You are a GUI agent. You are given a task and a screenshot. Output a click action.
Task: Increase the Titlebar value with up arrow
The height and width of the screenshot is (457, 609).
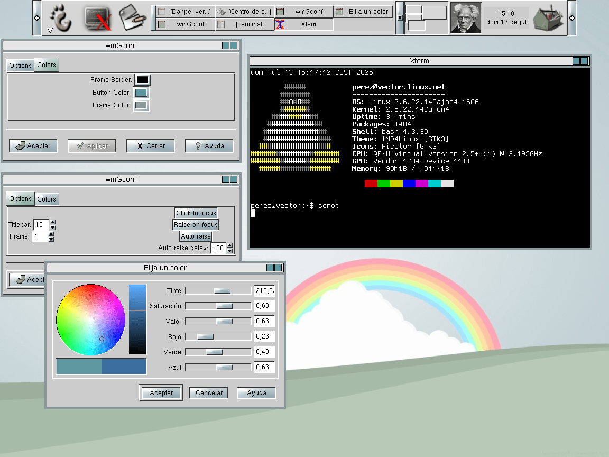click(x=52, y=222)
